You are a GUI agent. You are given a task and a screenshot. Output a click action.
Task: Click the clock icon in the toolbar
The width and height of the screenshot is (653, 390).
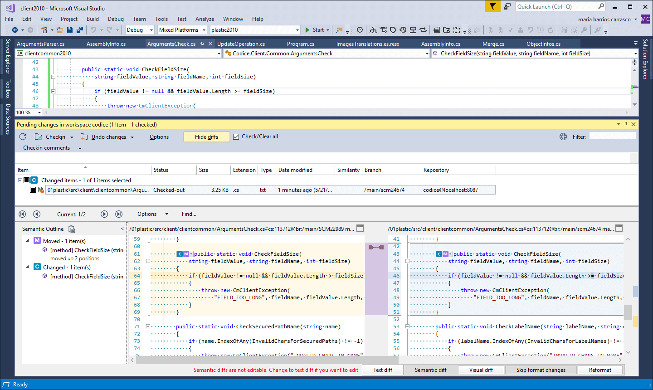pyautogui.click(x=360, y=30)
